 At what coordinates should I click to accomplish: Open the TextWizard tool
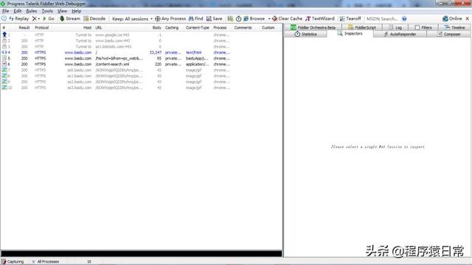click(320, 18)
